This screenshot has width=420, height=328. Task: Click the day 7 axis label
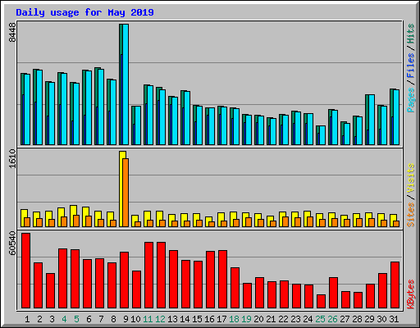click(x=101, y=319)
